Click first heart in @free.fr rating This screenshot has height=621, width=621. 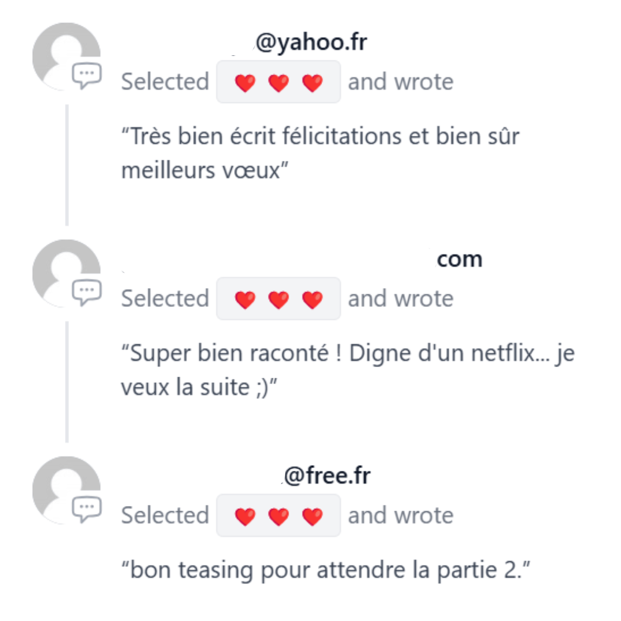[x=245, y=517]
